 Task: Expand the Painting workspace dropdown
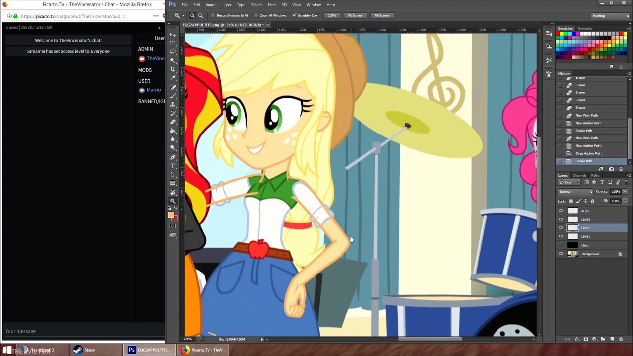tap(611, 15)
